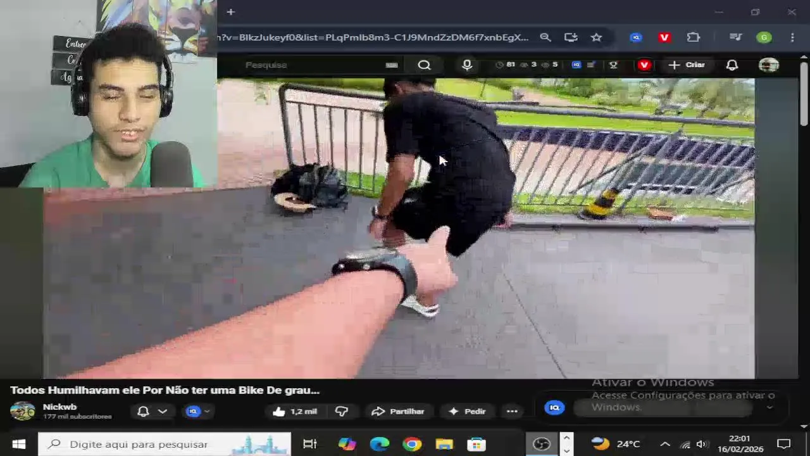Click the Criar create button
This screenshot has width=810, height=456.
[x=687, y=65]
